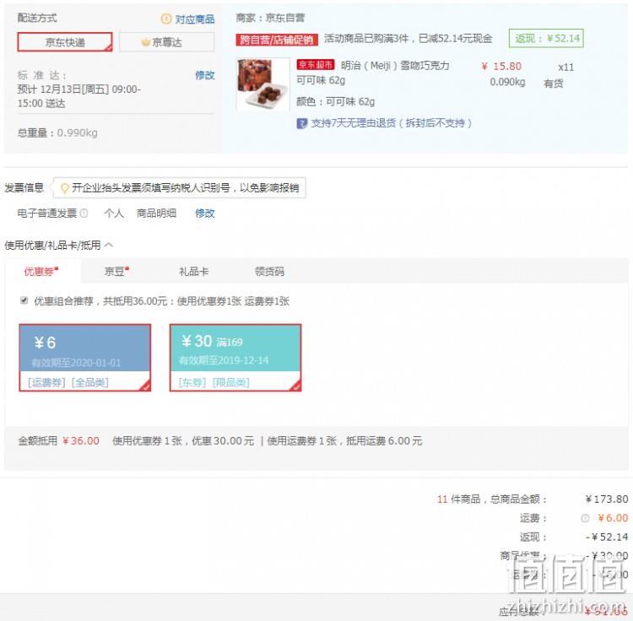Image resolution: width=633 pixels, height=621 pixels.
Task: Click 对应商品 link
Action: [x=195, y=19]
